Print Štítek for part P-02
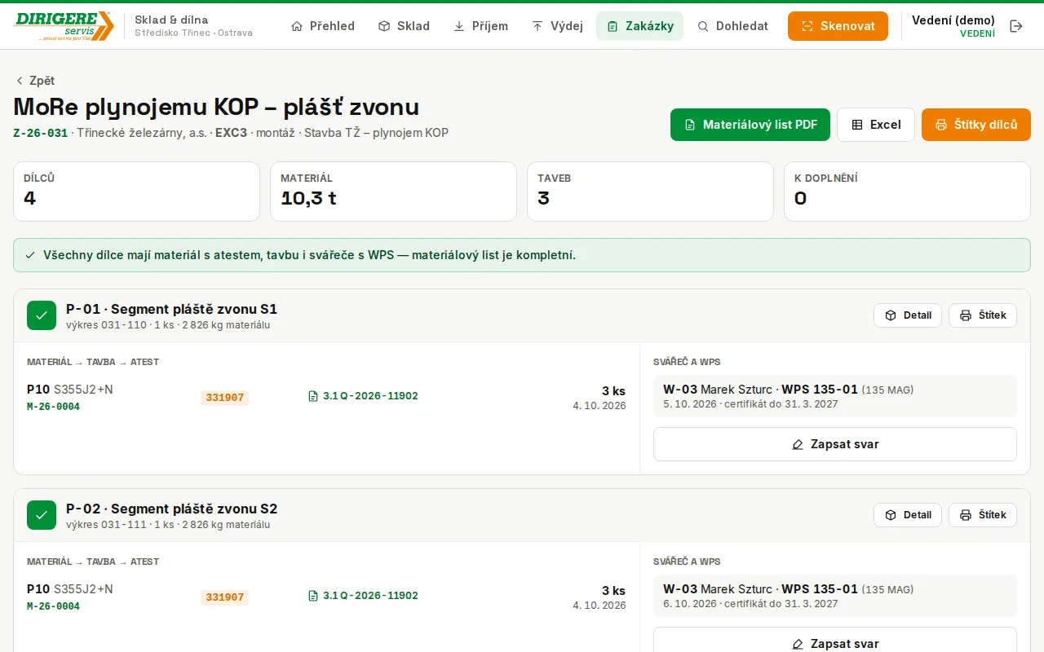The image size is (1044, 652). [983, 515]
